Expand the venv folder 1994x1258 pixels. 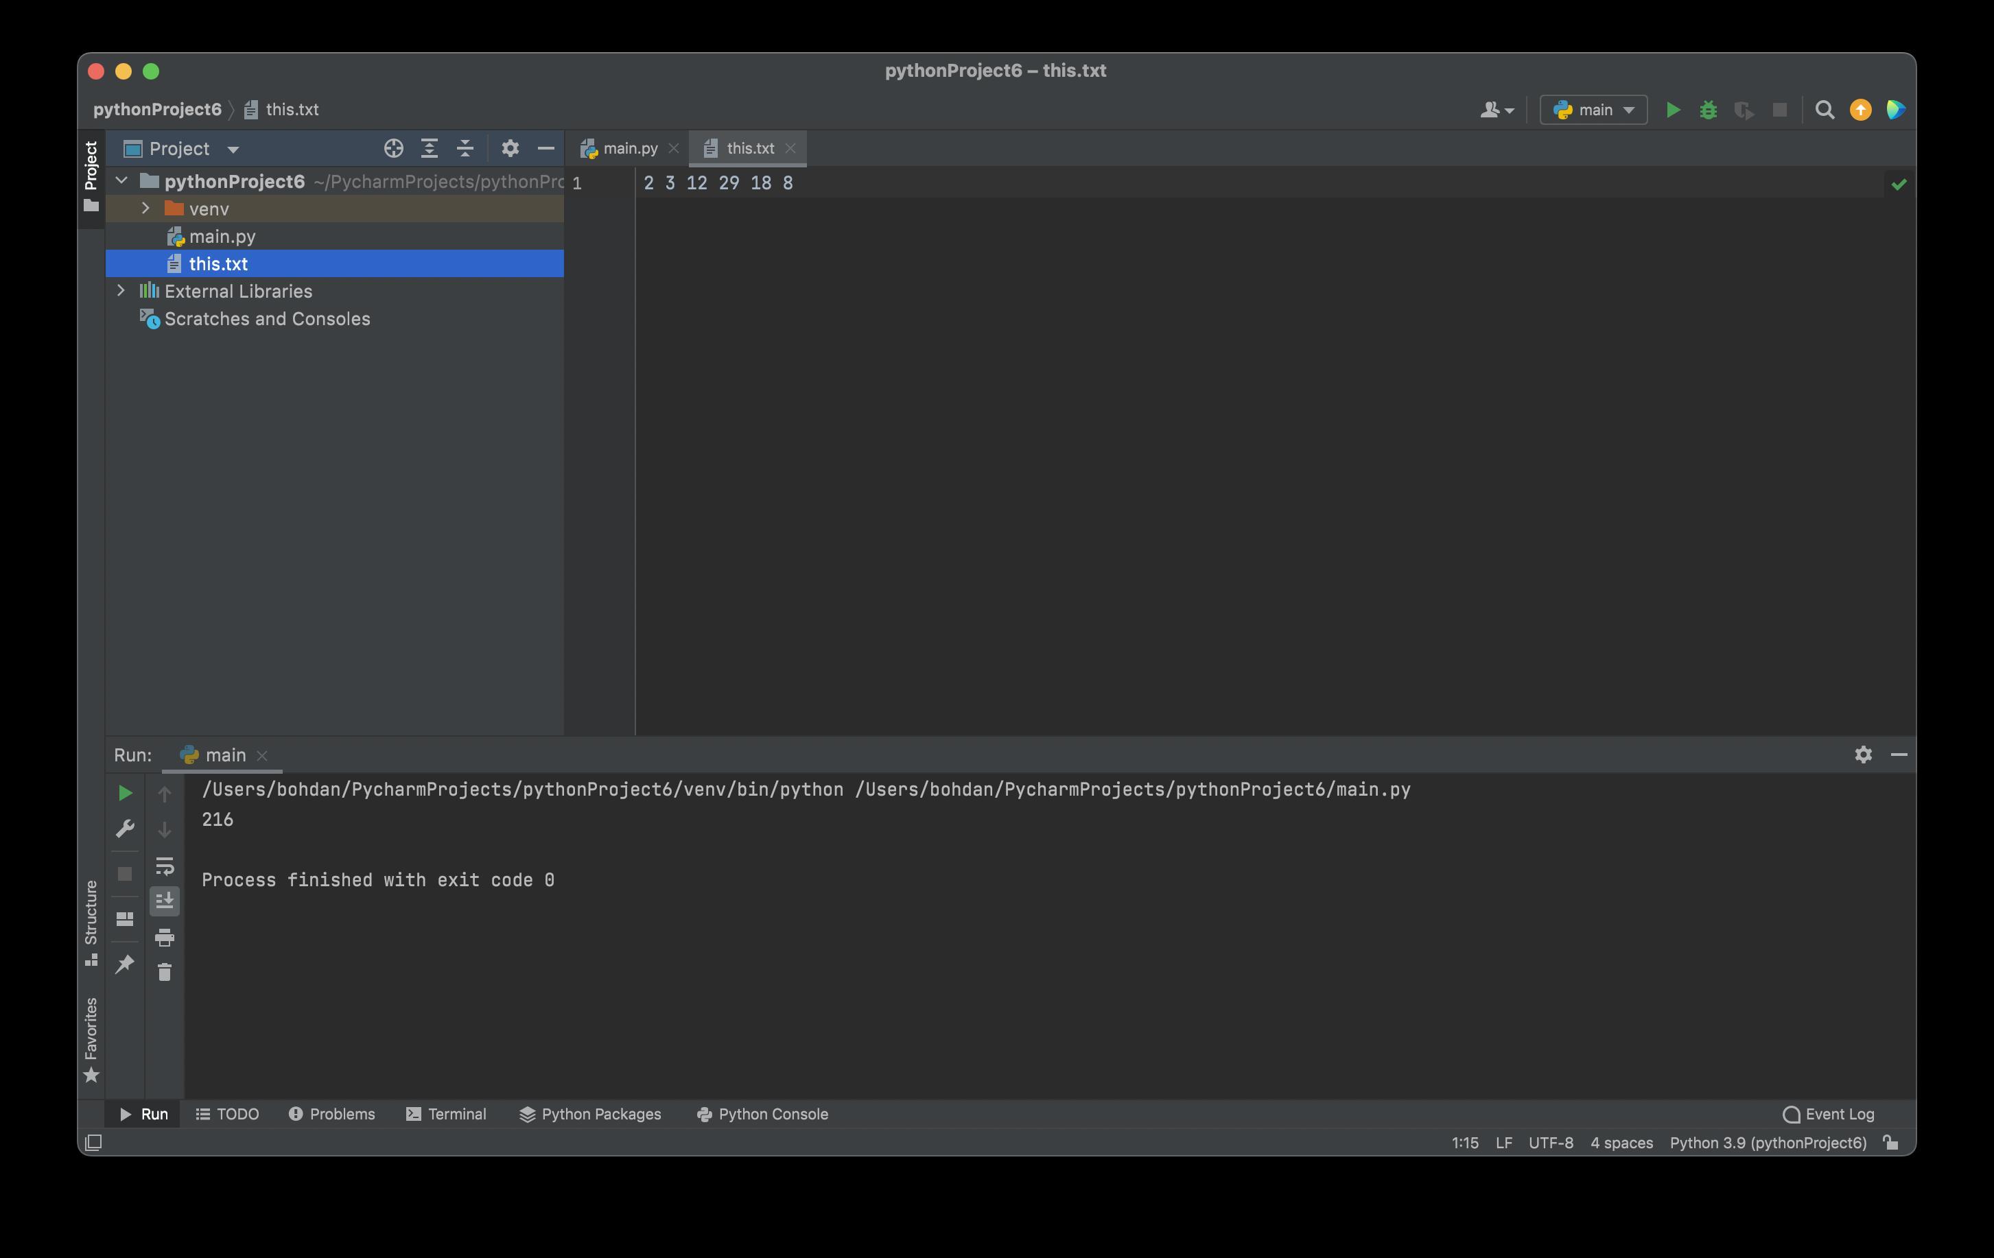[x=145, y=209]
